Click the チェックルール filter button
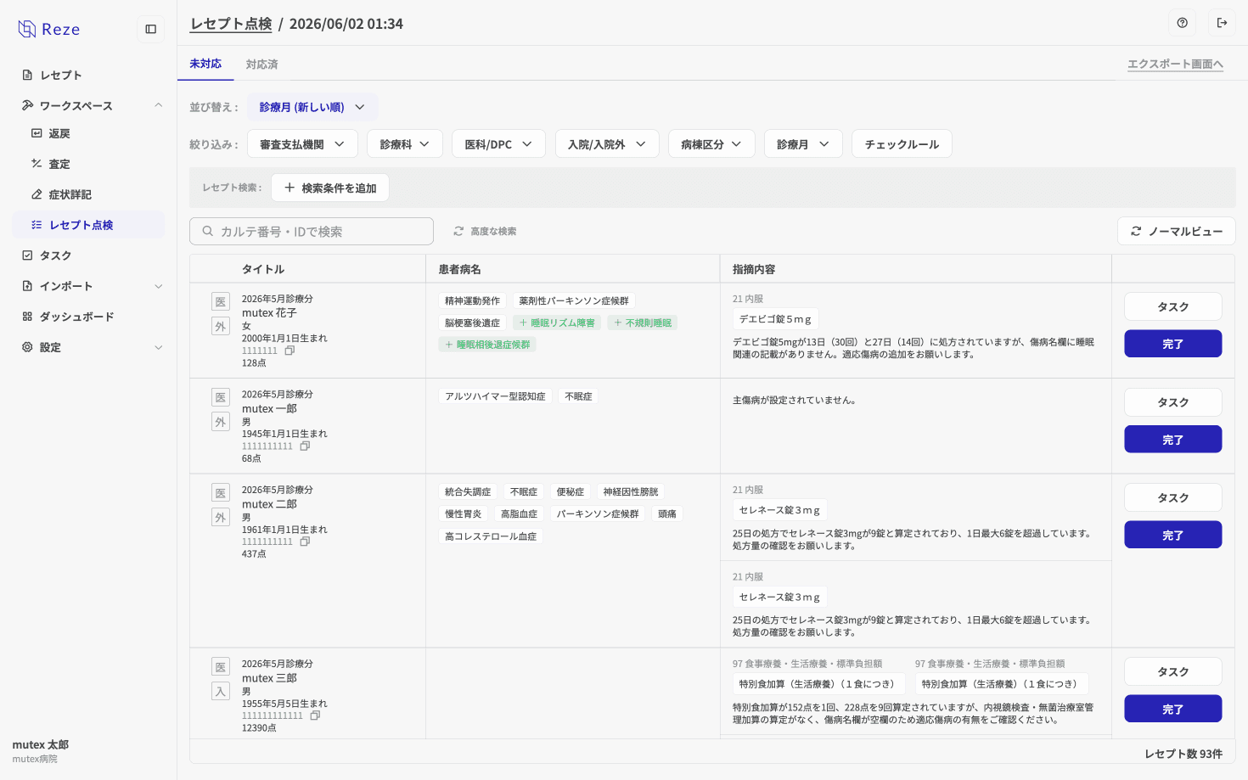 point(902,144)
